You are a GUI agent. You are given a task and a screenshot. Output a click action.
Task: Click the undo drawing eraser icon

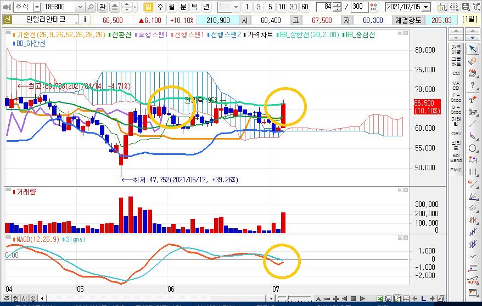[473, 61]
